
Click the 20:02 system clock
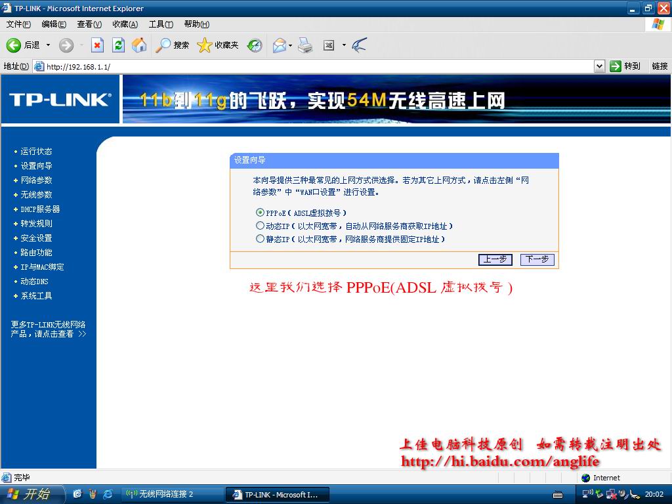tap(654, 494)
